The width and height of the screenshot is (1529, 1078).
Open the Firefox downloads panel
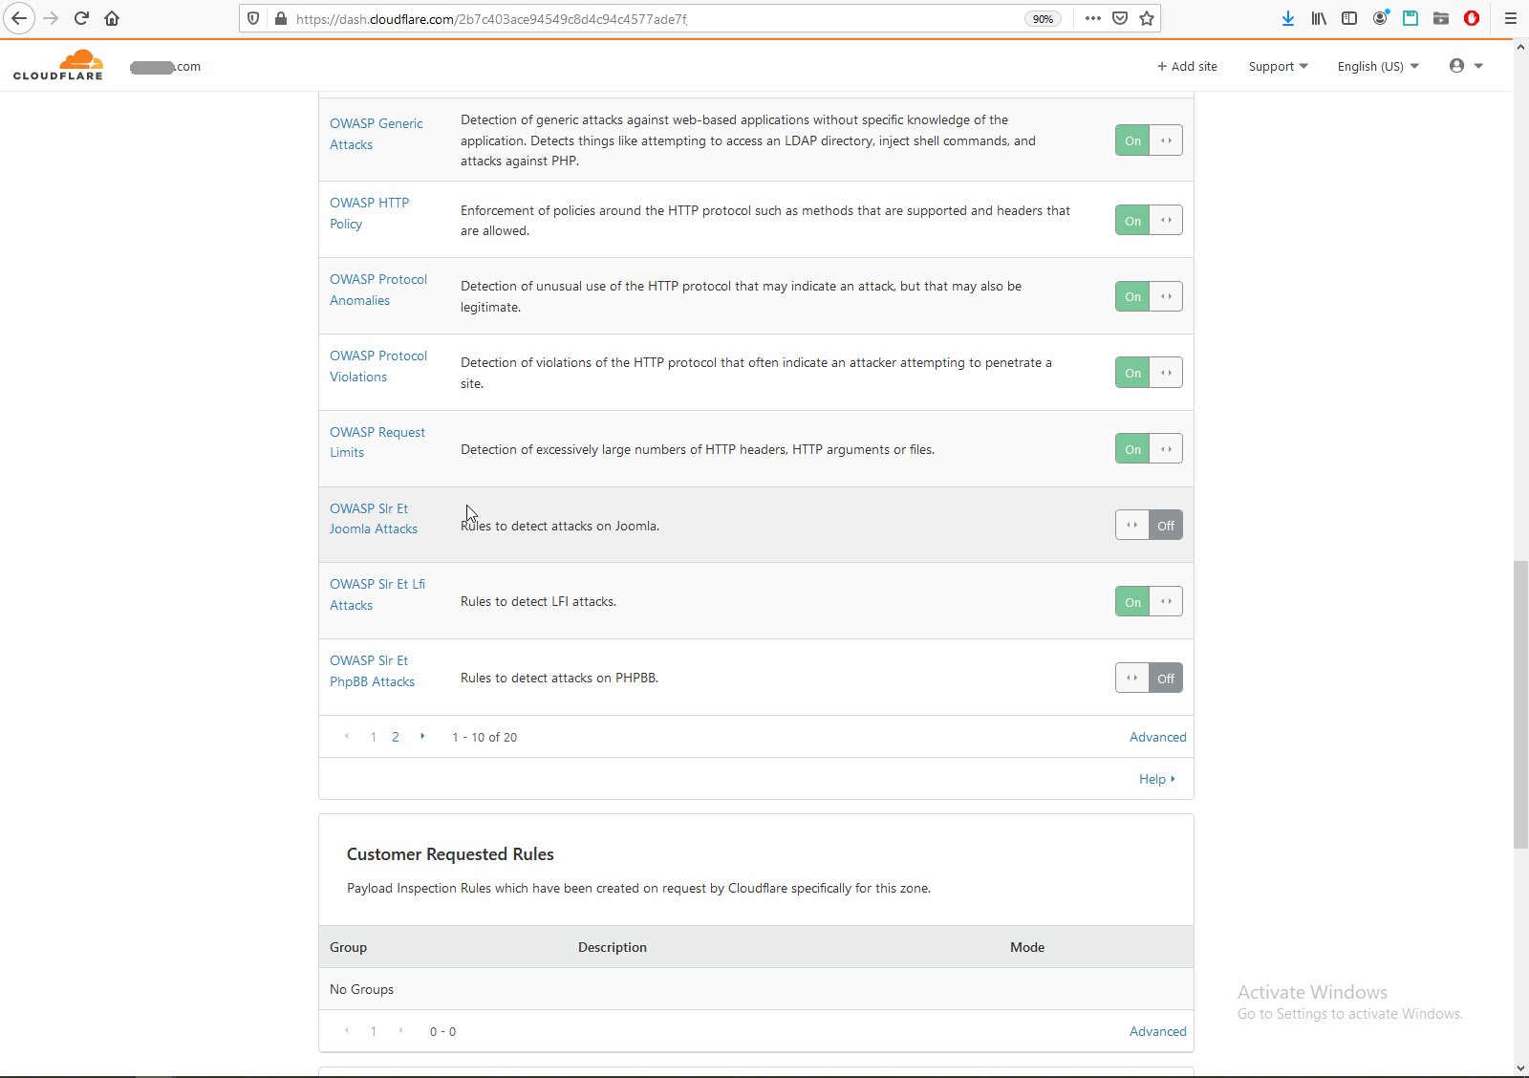1288,18
